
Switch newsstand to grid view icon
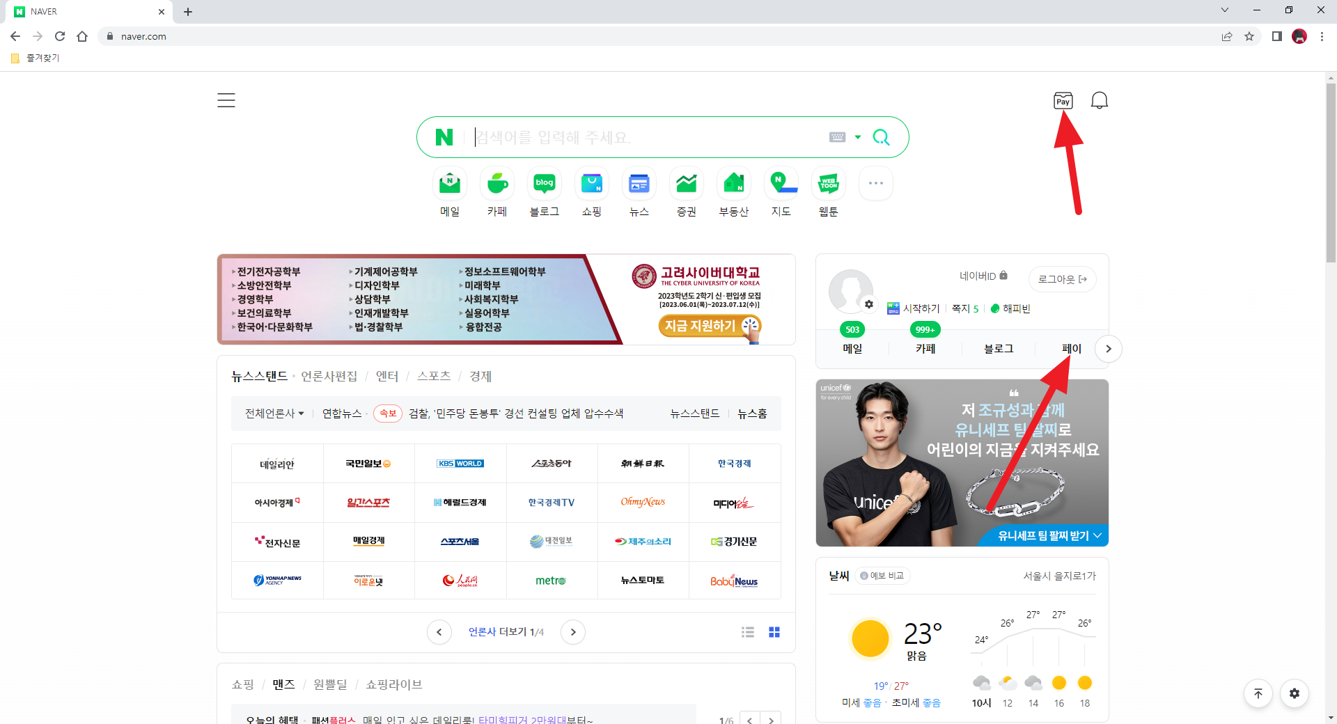[x=774, y=632]
